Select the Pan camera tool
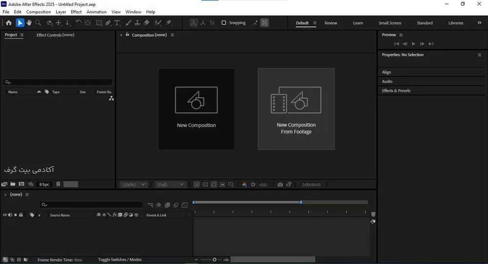488x264 pixels. pos(59,23)
